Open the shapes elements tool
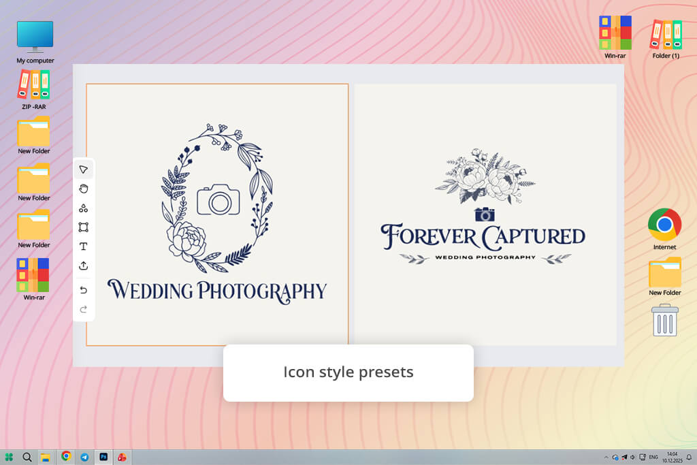697x465 pixels. pos(83,208)
